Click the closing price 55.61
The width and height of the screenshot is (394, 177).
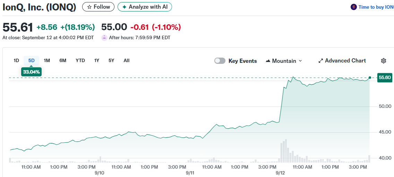[18, 27]
